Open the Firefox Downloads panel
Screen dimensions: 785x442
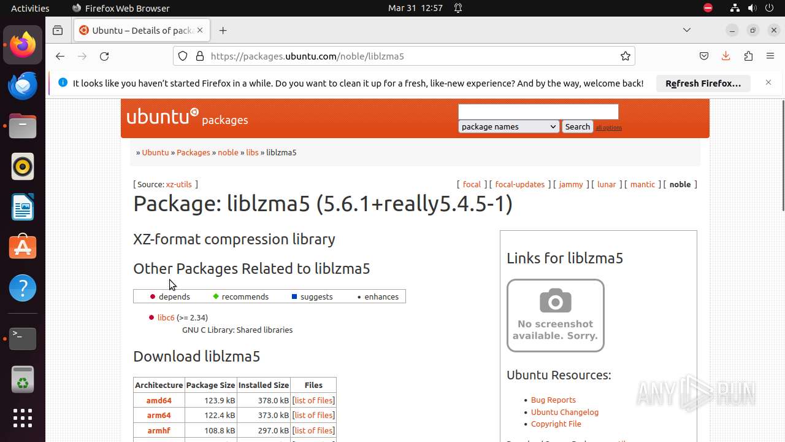726,56
